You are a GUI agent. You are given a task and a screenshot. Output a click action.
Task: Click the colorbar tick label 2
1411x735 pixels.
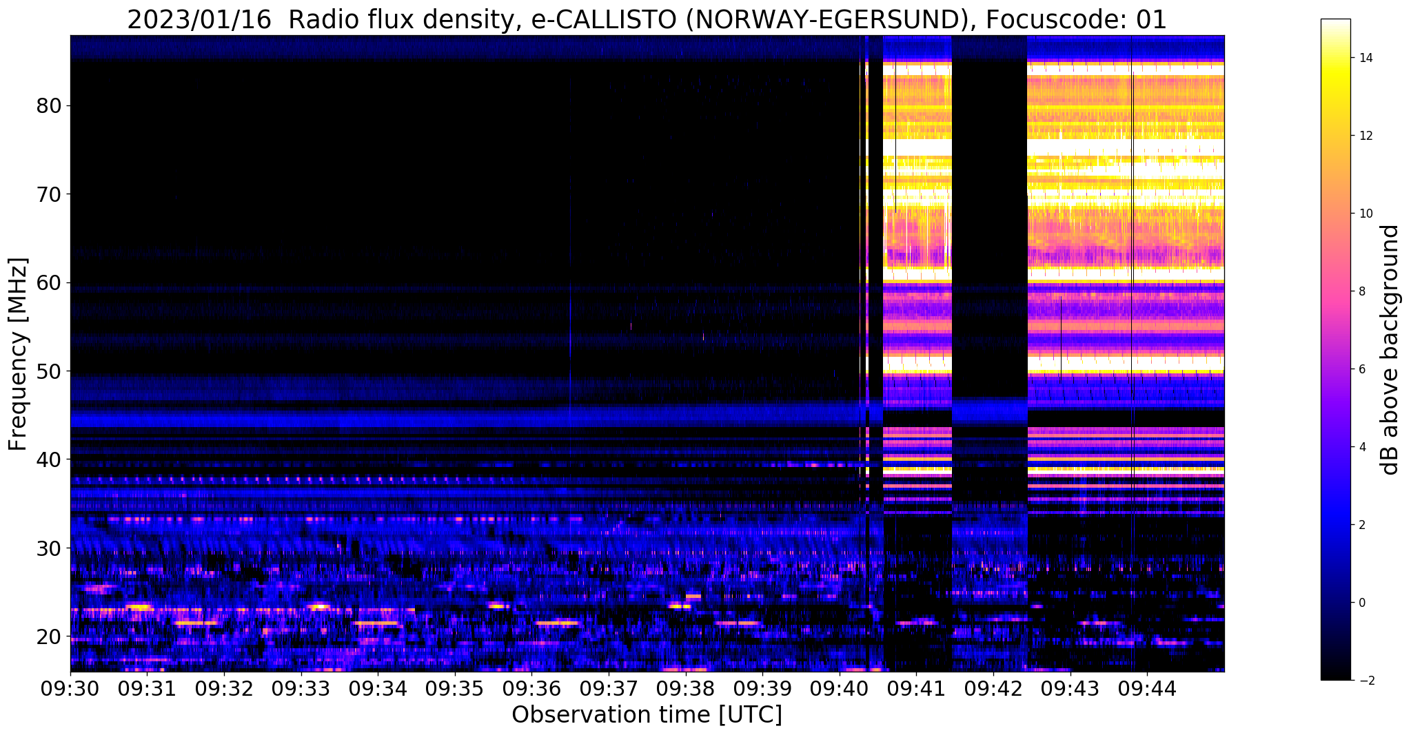point(1362,525)
